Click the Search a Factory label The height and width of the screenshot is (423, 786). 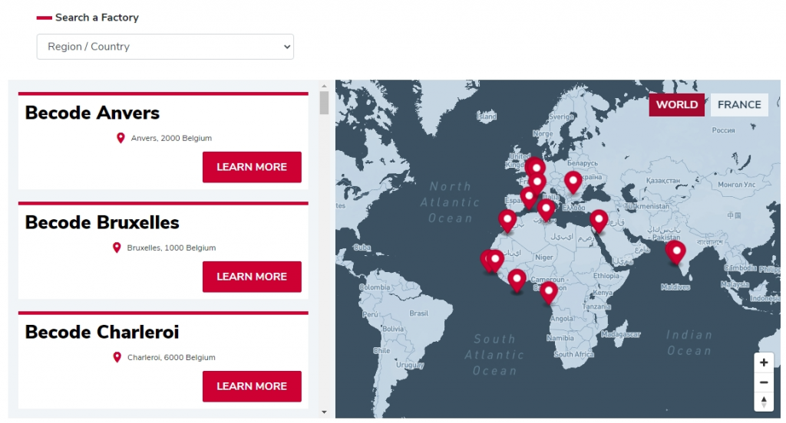[x=97, y=18]
